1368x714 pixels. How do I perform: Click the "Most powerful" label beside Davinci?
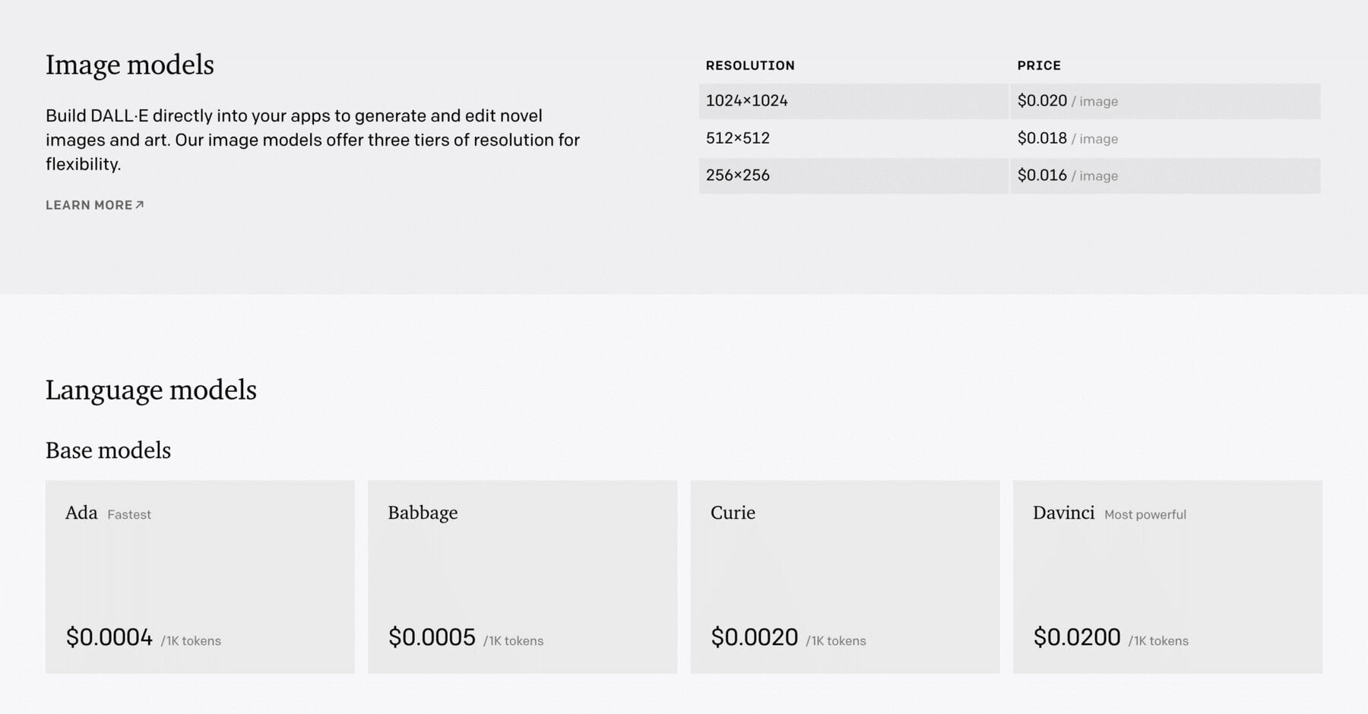click(x=1145, y=514)
